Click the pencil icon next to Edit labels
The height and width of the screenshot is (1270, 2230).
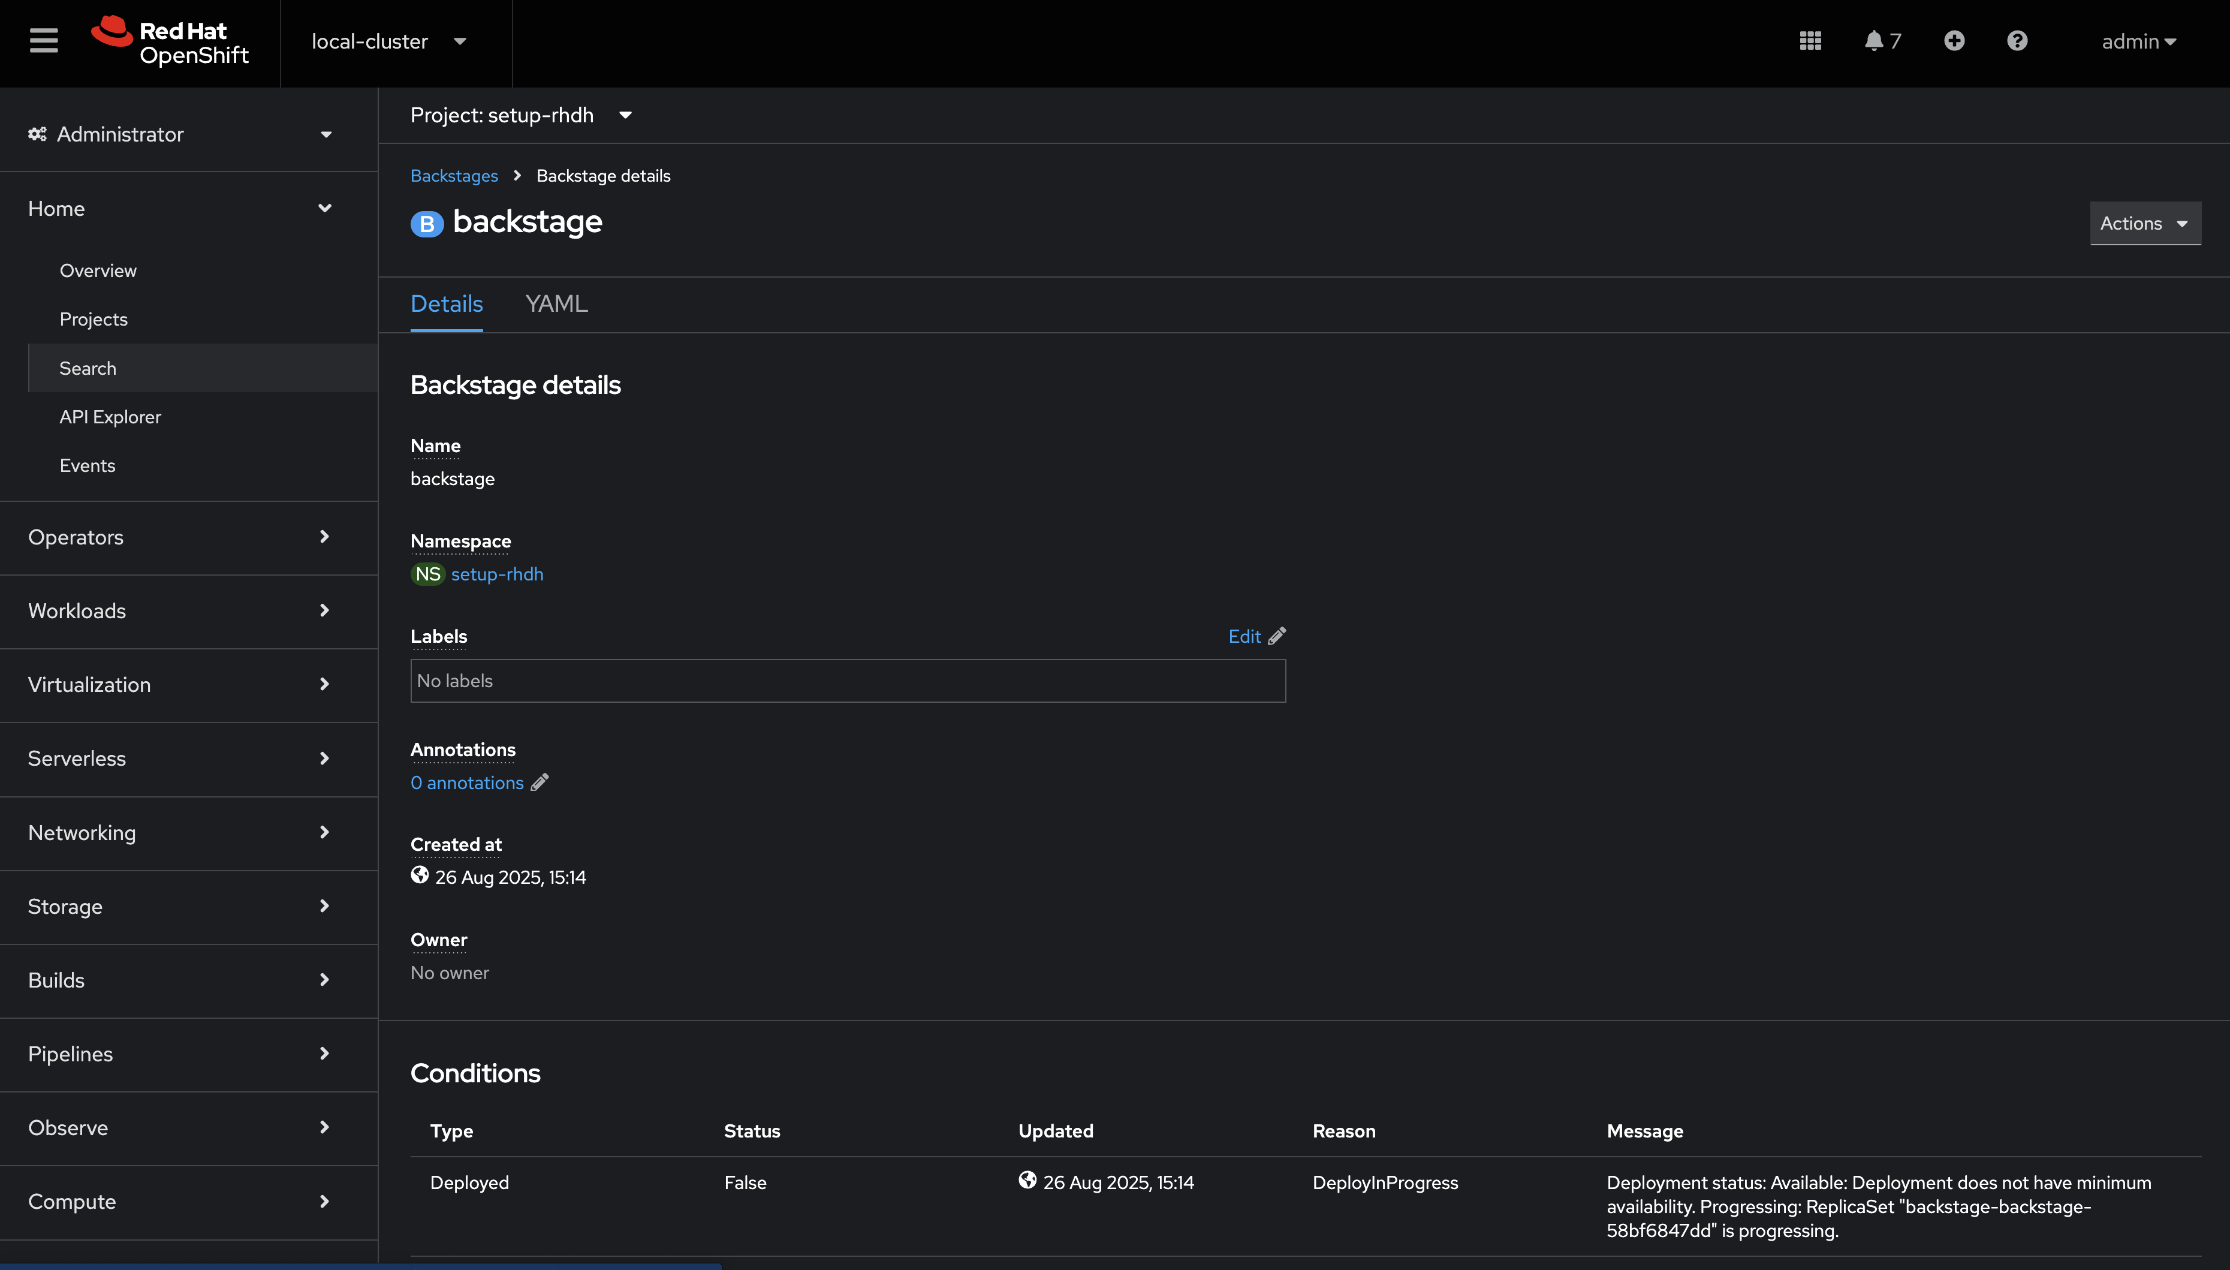click(1277, 636)
